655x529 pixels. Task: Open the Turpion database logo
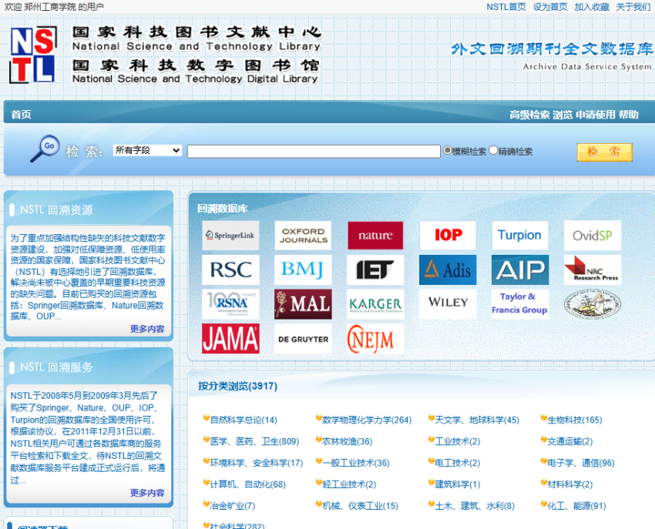(x=520, y=236)
